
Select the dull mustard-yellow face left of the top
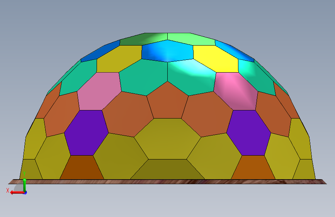(x=119, y=59)
